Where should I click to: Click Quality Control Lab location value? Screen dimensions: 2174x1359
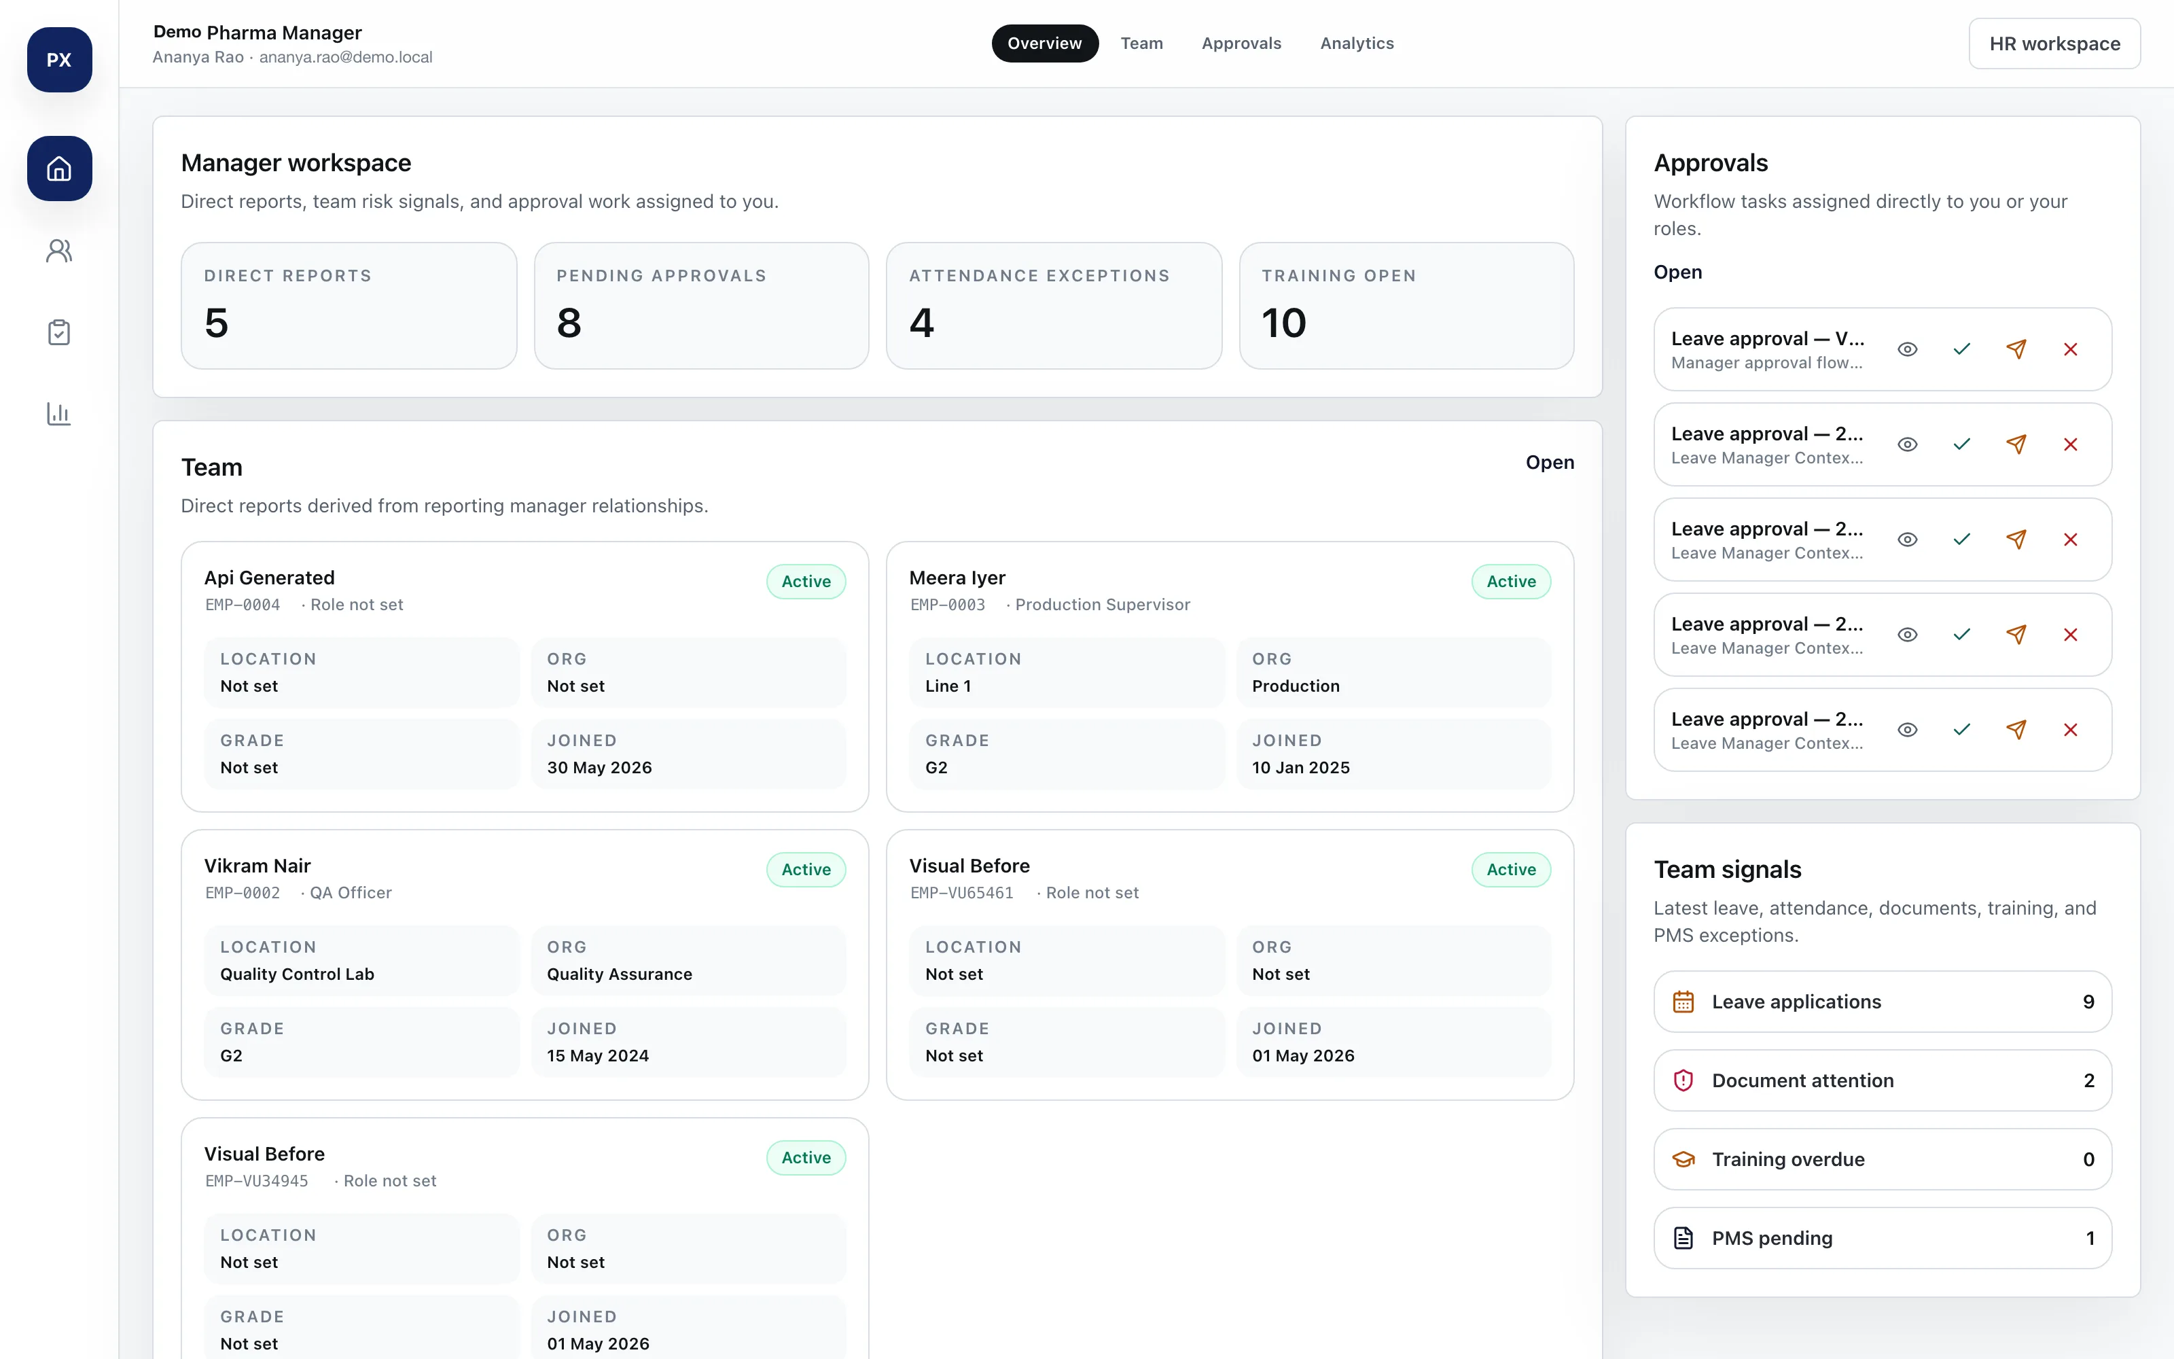click(298, 974)
